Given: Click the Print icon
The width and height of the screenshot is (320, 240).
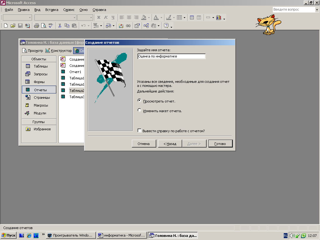Looking at the screenshot, I should (37, 26).
